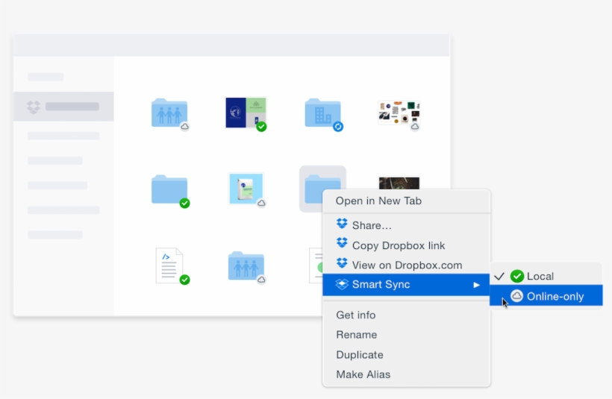Open the plain folder with green checkmark

[169, 189]
